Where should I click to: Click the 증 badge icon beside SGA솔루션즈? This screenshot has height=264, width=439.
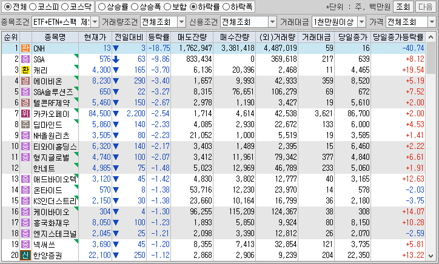click(25, 91)
